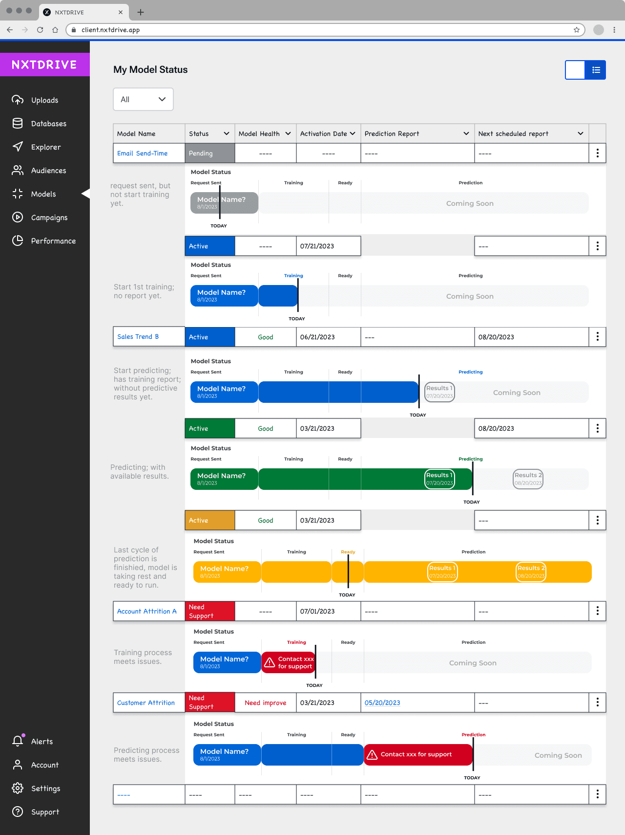The image size is (625, 835).
Task: Open the Account person icon
Action: (18, 765)
